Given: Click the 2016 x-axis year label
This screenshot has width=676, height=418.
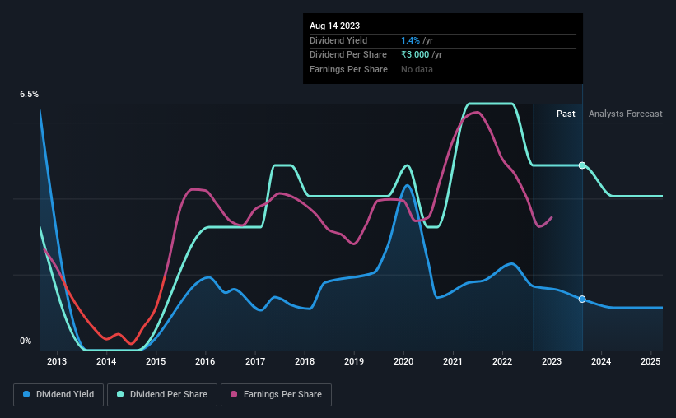Looking at the screenshot, I should pyautogui.click(x=205, y=361).
